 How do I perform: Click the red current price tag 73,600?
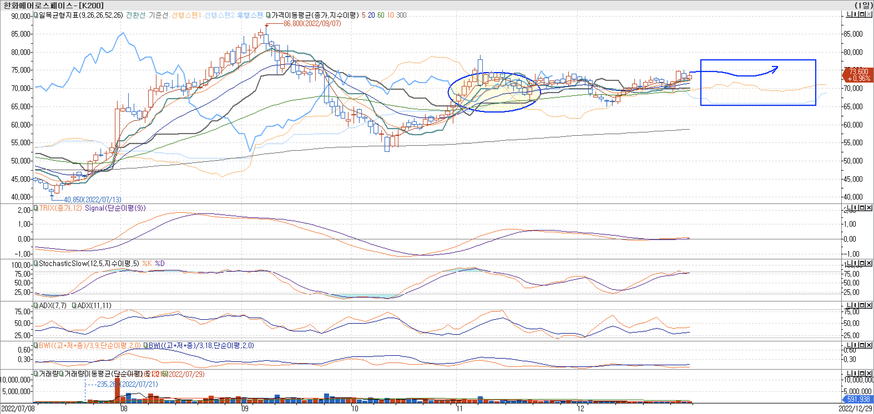858,75
